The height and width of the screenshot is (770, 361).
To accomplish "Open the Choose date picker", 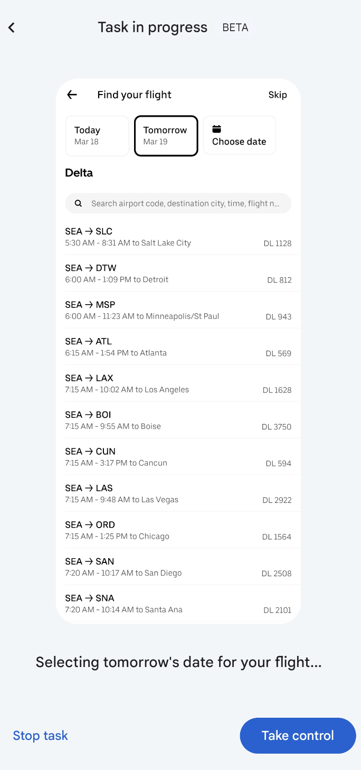I will pos(239,136).
